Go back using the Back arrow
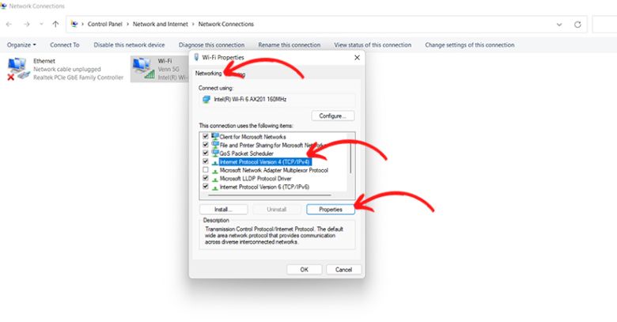This screenshot has height=322, width=617. pos(9,25)
